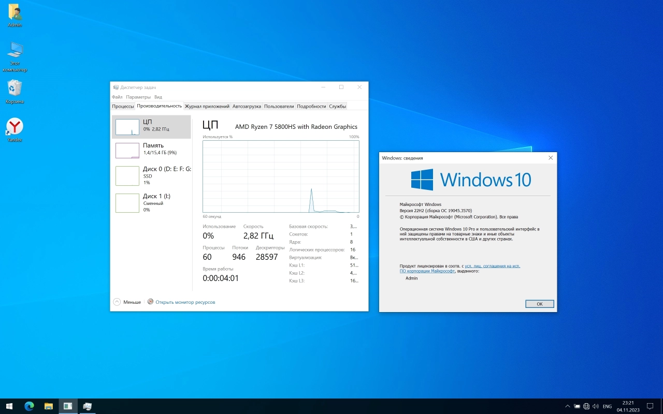Show hidden tray icons chevron
663x414 pixels.
pos(568,406)
